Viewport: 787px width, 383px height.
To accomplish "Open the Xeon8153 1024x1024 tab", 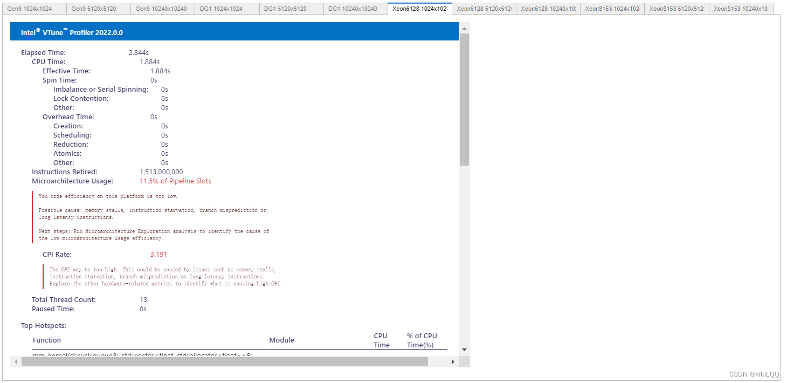I will click(612, 9).
